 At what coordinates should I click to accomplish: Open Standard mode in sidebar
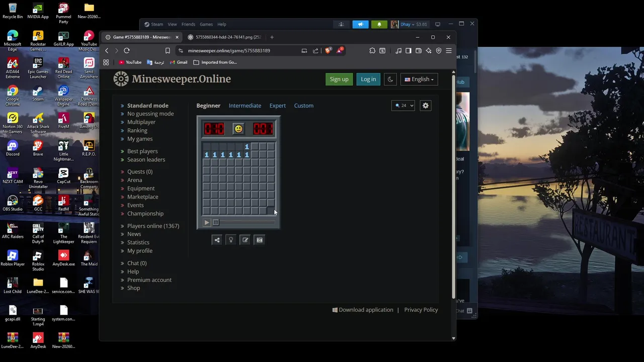pos(148,106)
